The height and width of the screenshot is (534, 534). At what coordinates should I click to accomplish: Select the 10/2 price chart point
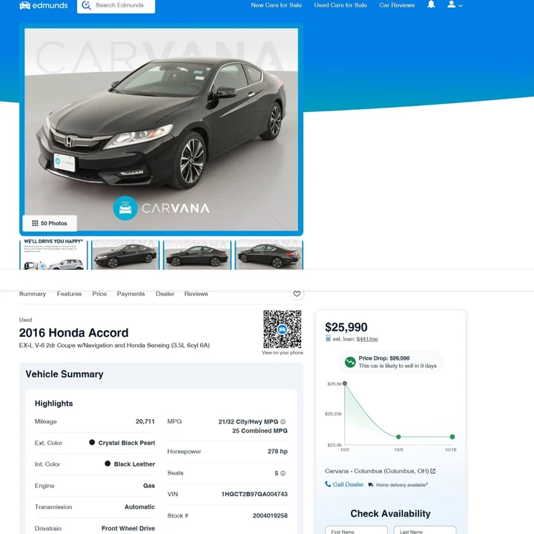345,383
